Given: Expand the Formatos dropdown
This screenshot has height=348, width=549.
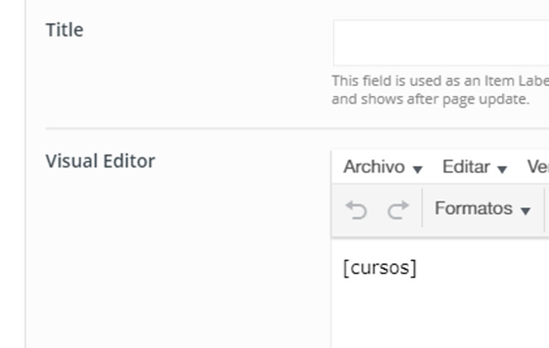Looking at the screenshot, I should tap(483, 209).
